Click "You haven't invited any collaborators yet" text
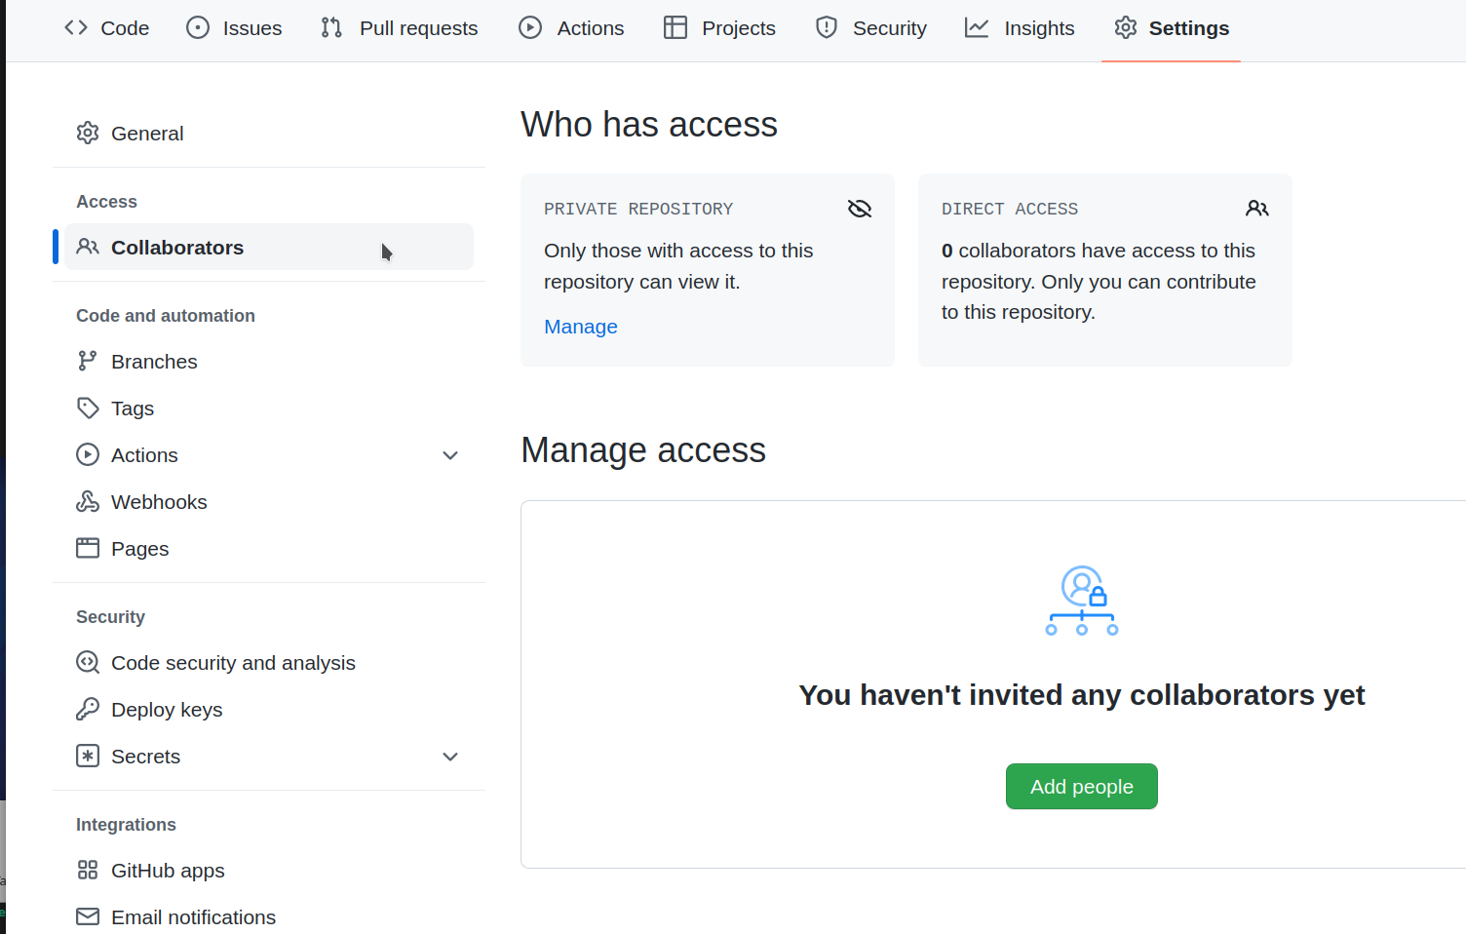The image size is (1466, 934). [x=1082, y=695]
